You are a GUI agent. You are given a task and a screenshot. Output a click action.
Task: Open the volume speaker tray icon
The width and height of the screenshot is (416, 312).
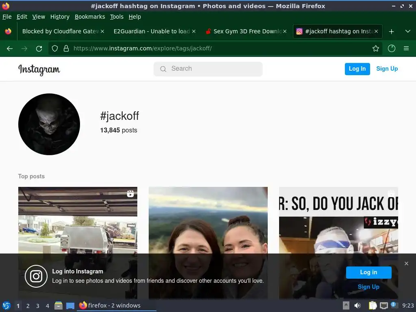coord(357,305)
